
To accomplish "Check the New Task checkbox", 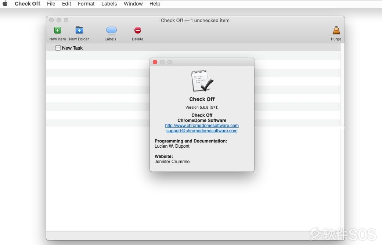I will pyautogui.click(x=58, y=48).
